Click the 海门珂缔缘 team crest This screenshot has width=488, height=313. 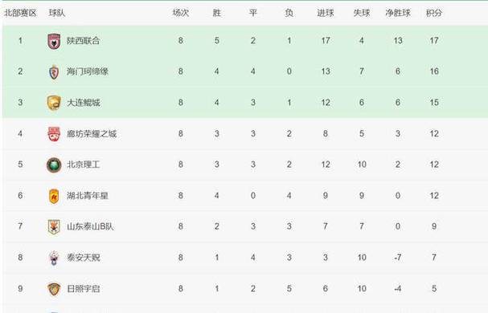[54, 71]
